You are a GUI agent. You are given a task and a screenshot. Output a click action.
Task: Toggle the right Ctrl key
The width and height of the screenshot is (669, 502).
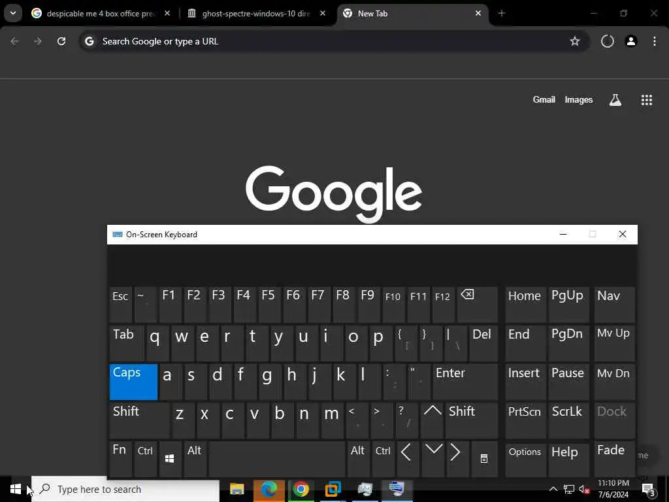pos(383,459)
